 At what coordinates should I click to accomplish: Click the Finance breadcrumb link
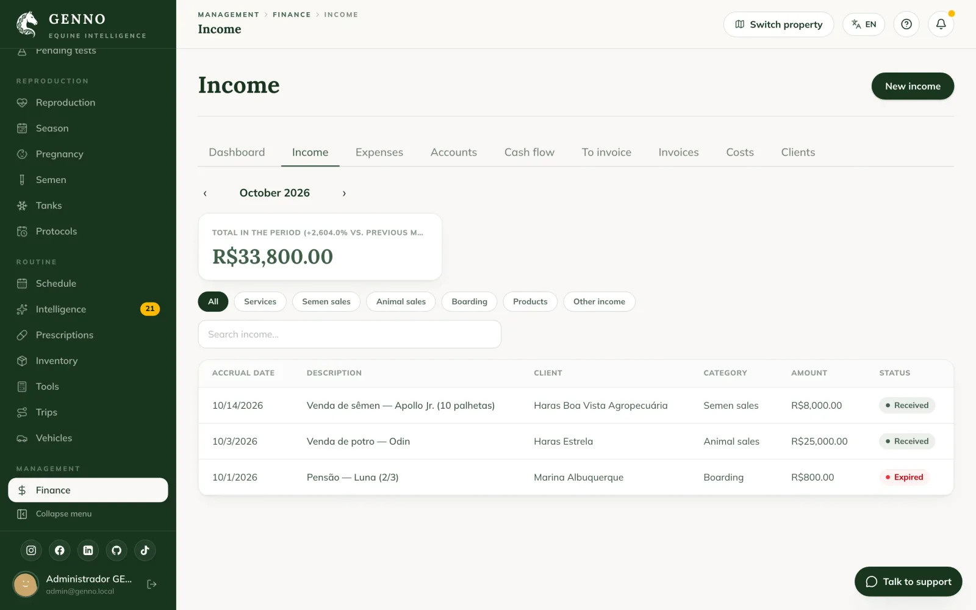pos(292,15)
